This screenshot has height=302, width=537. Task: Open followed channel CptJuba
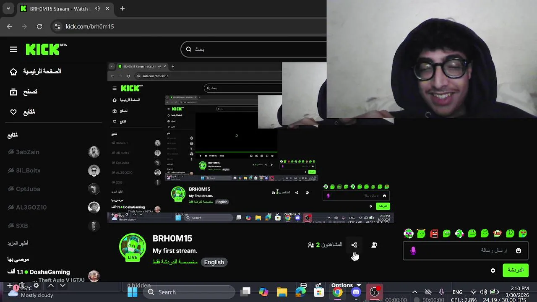[28, 189]
